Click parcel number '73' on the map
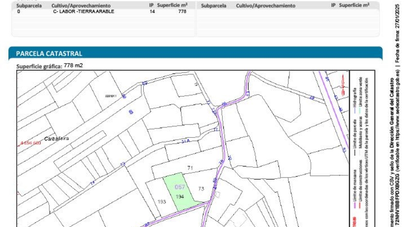The height and width of the screenshot is (227, 407). pos(201,189)
